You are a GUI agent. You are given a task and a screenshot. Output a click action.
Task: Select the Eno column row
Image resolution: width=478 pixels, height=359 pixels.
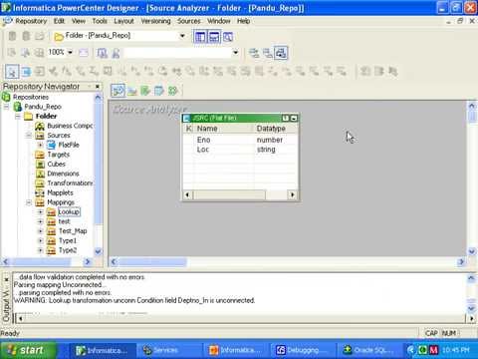[240, 140]
